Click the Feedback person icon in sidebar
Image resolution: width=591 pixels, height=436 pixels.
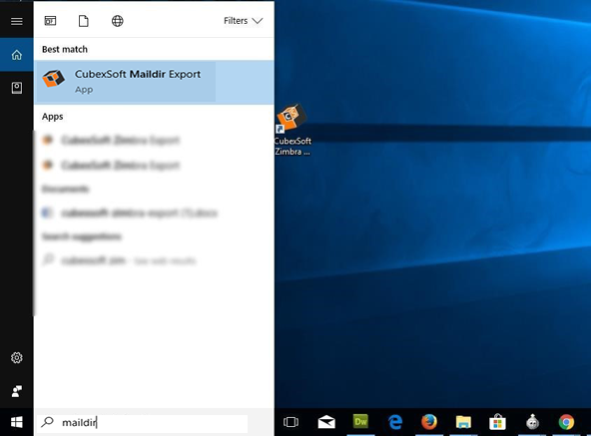[x=17, y=391]
